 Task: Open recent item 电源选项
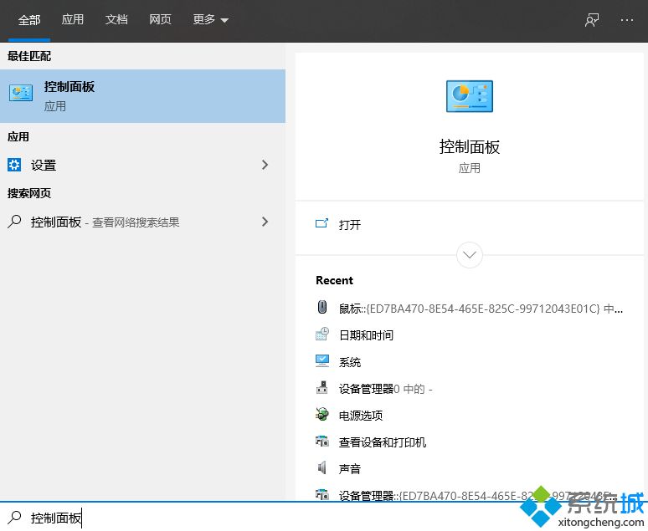pos(360,415)
